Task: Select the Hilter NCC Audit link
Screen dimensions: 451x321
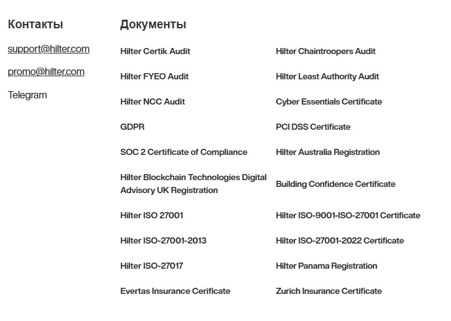Action: [x=152, y=101]
